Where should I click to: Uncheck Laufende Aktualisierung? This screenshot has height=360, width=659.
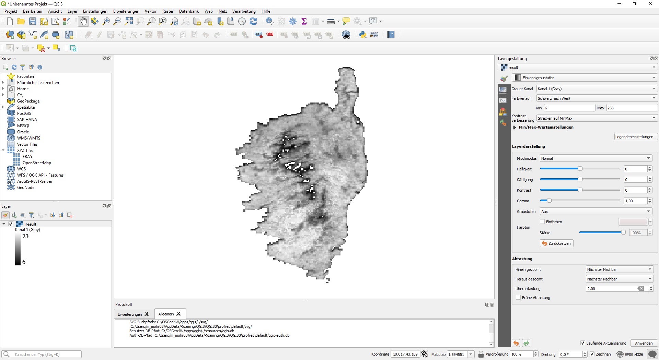582,343
